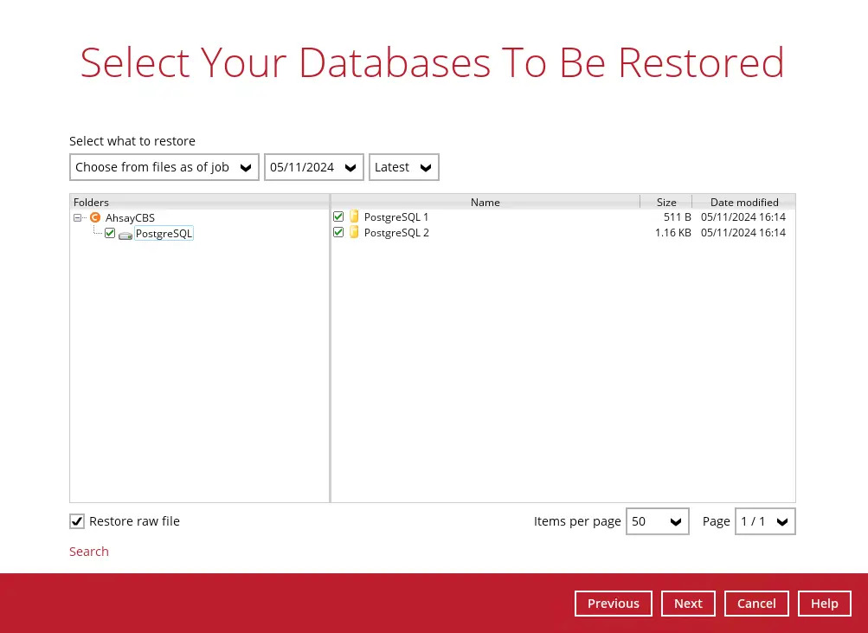This screenshot has height=633, width=868.
Task: Click the orange AhsayCBS icon in tree
Action: [95, 218]
